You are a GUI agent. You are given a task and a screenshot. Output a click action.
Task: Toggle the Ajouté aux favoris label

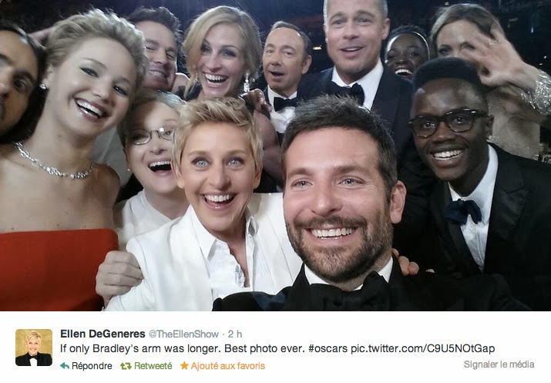(227, 366)
